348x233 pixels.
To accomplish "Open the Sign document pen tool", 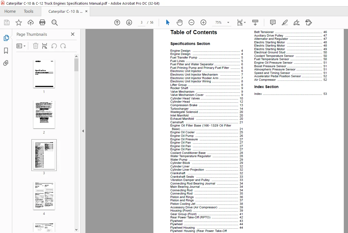I will tap(297, 22).
